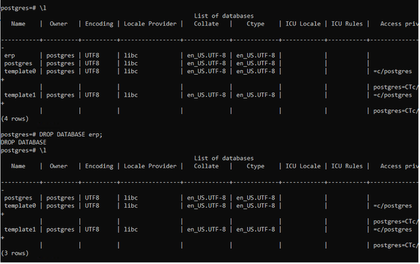Viewport: 420px width, 264px height.
Task: Click template1 name in the second listing
Action: 20,230
